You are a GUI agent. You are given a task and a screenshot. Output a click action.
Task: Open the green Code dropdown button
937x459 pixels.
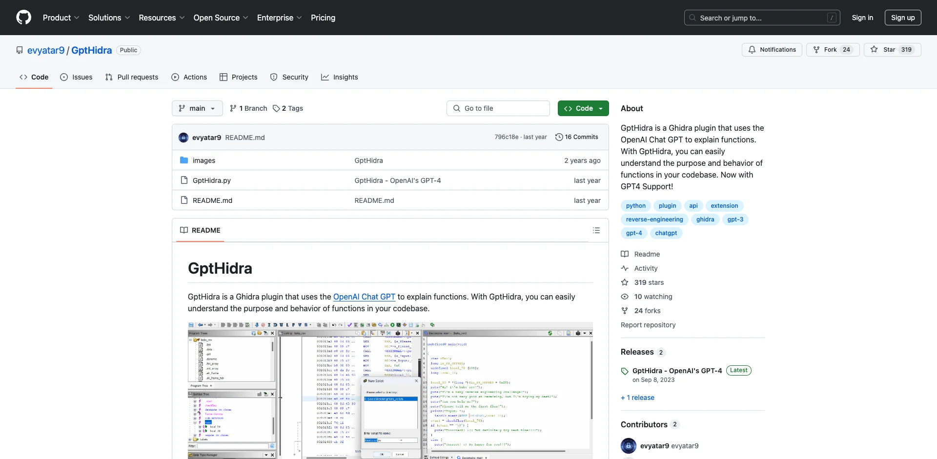pos(583,108)
